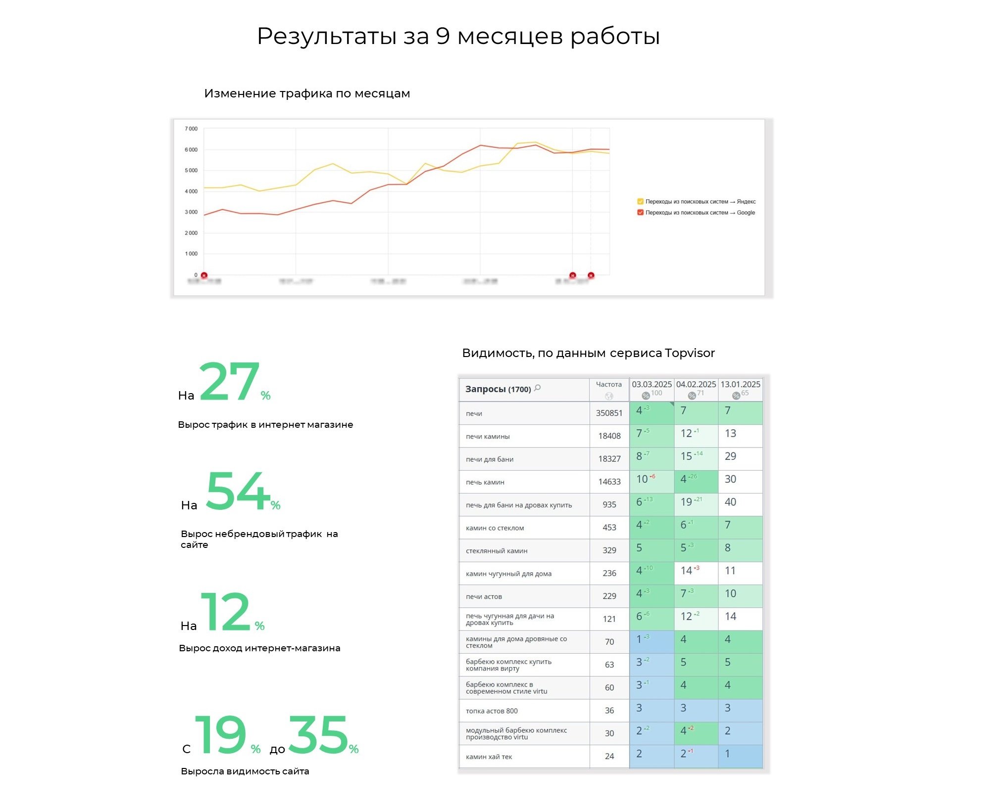Screen dimensions: 1002x809
Task: Click frequency value 350851 for печи
Action: (609, 413)
